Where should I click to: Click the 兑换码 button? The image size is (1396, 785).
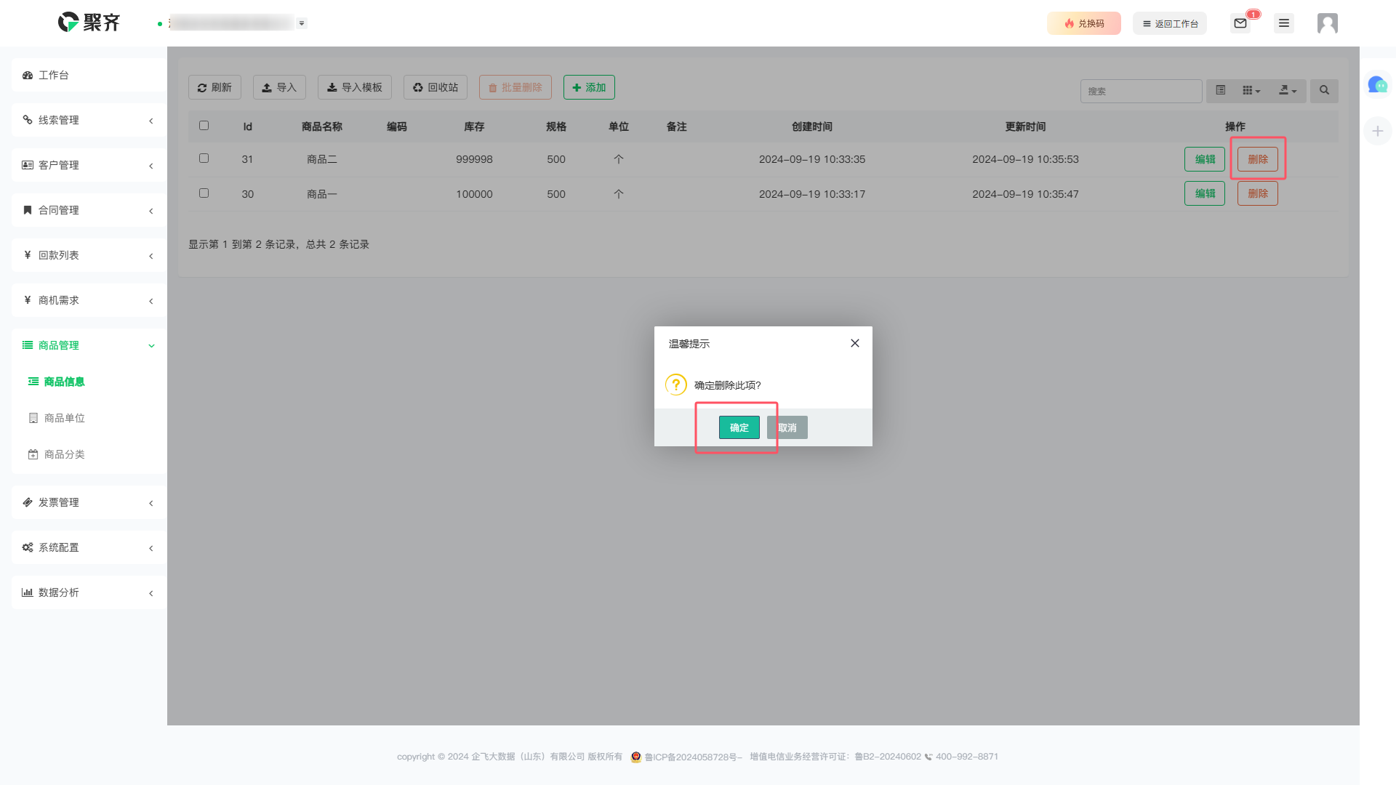point(1084,23)
